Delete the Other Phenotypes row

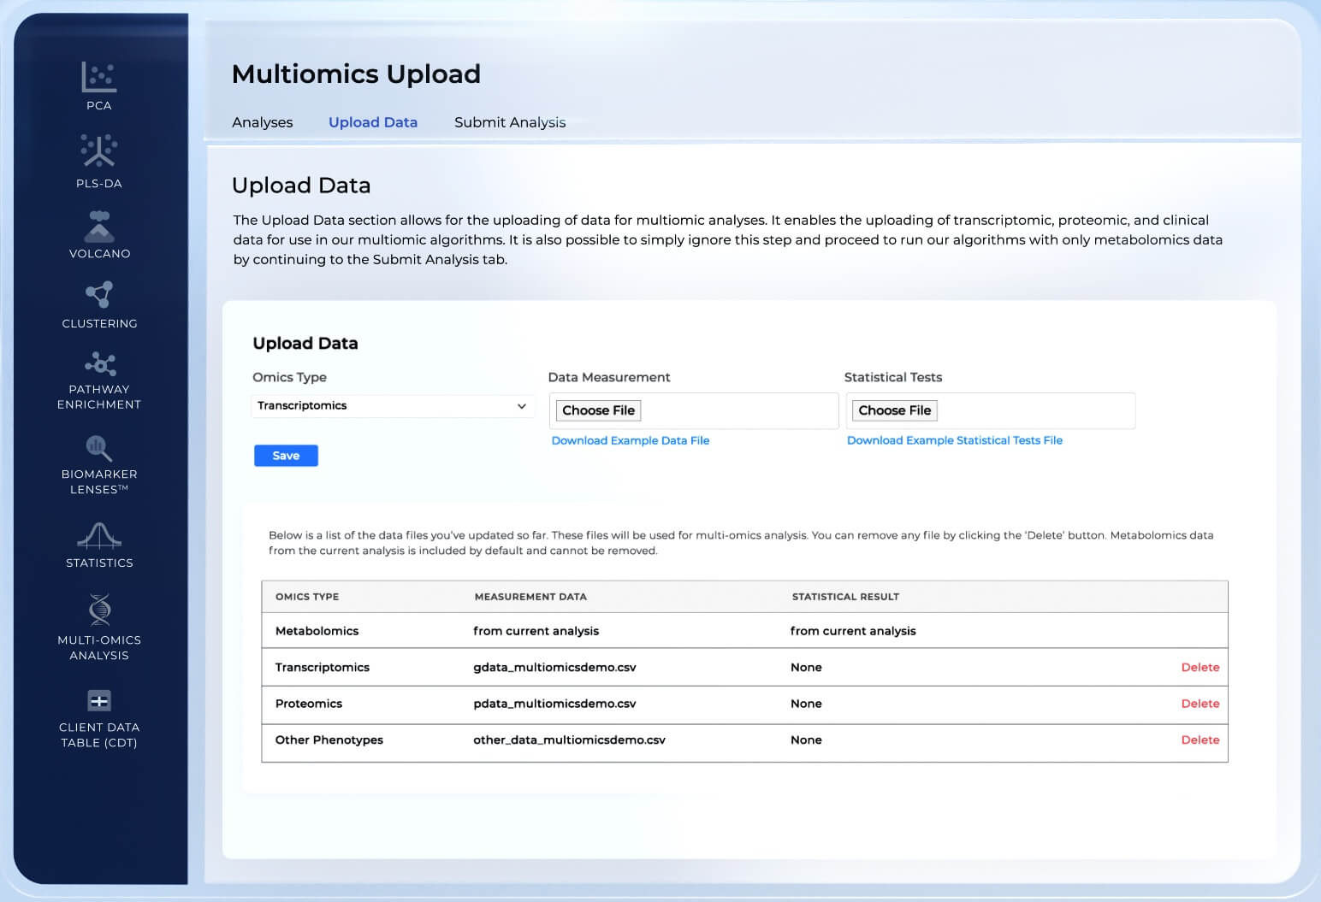point(1200,740)
